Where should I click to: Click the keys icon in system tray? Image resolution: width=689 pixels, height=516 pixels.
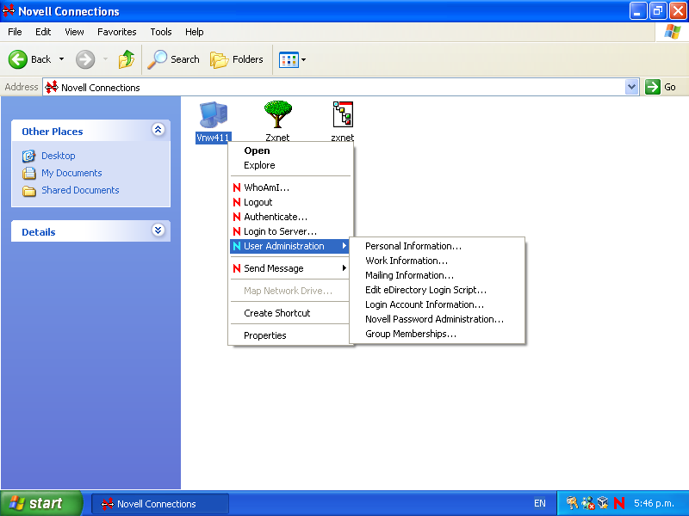pos(572,503)
